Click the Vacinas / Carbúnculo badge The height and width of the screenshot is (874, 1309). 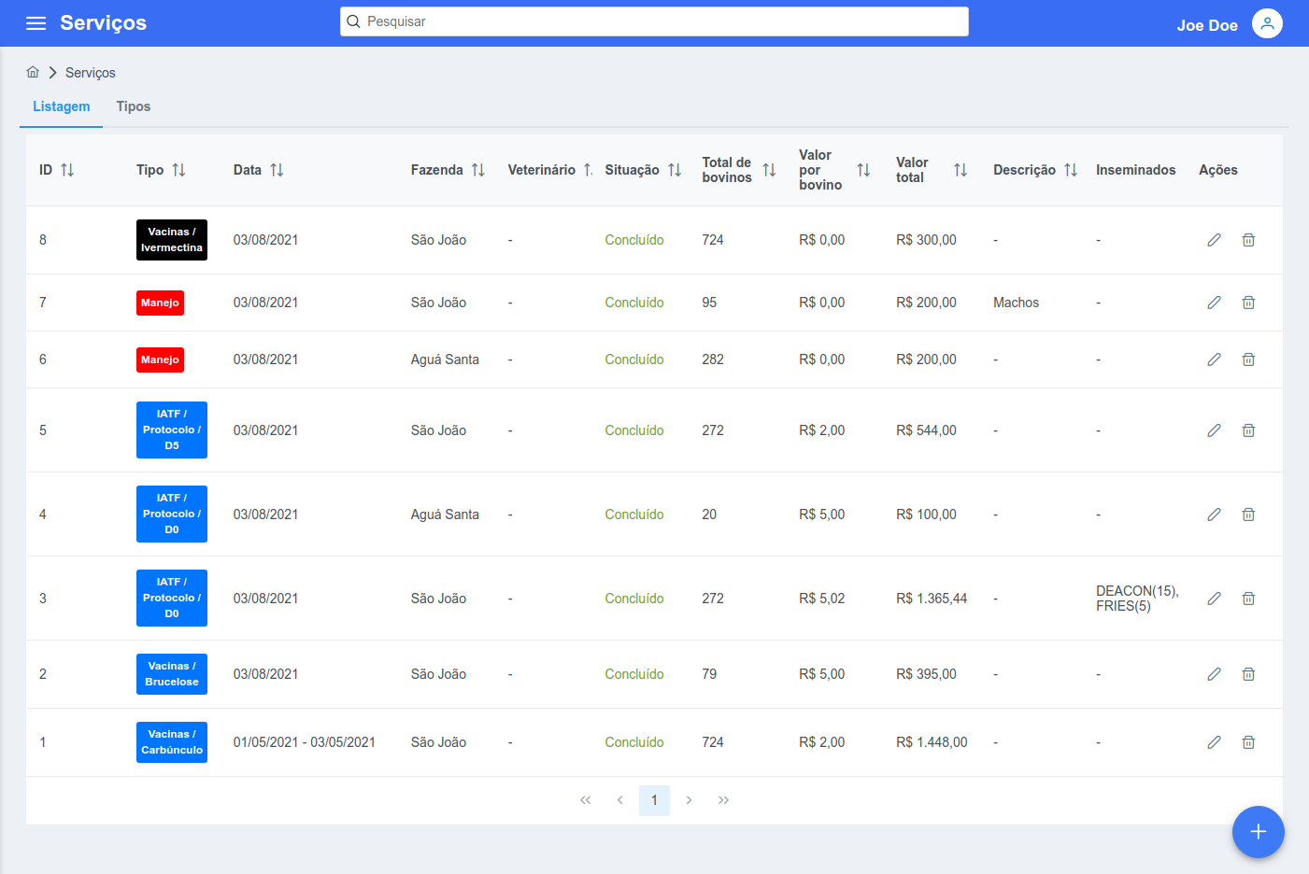172,742
